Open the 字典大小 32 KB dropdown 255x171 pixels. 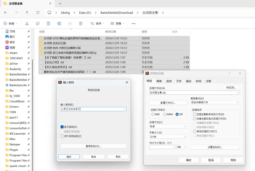pos(185,137)
